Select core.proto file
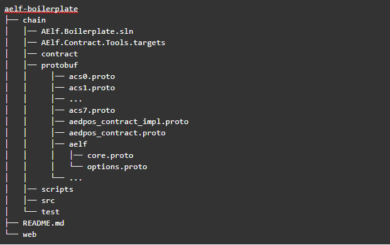Image resolution: width=390 pixels, height=245 pixels. click(x=110, y=155)
